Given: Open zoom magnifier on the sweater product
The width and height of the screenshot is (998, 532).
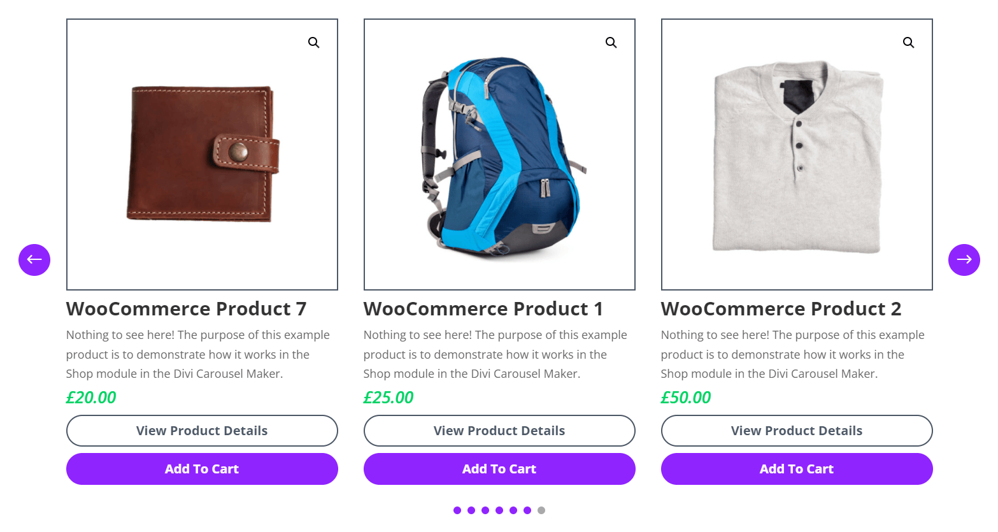Looking at the screenshot, I should (908, 43).
